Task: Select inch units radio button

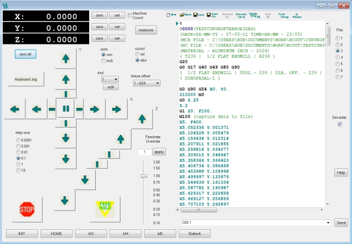Action: (102, 61)
